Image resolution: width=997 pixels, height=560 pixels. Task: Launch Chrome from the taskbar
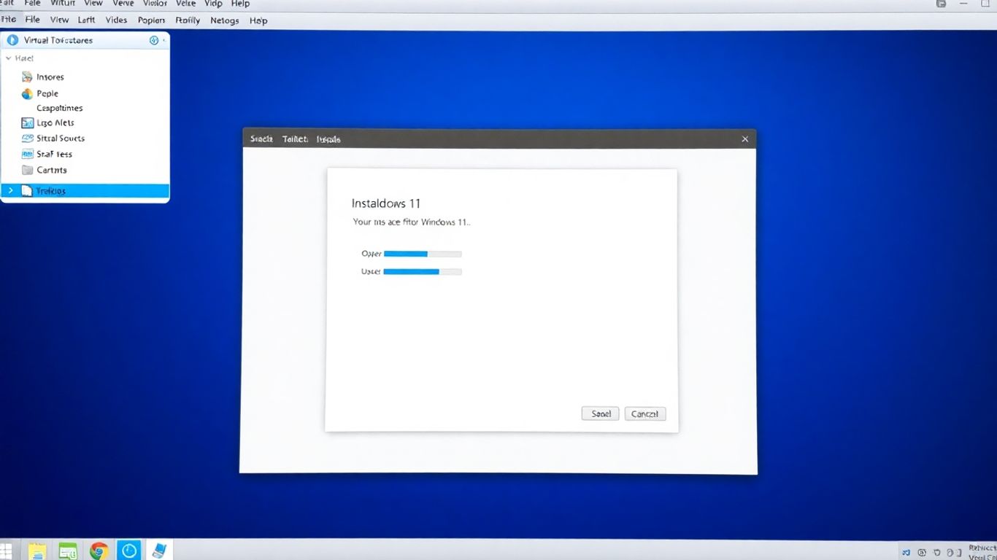point(99,551)
